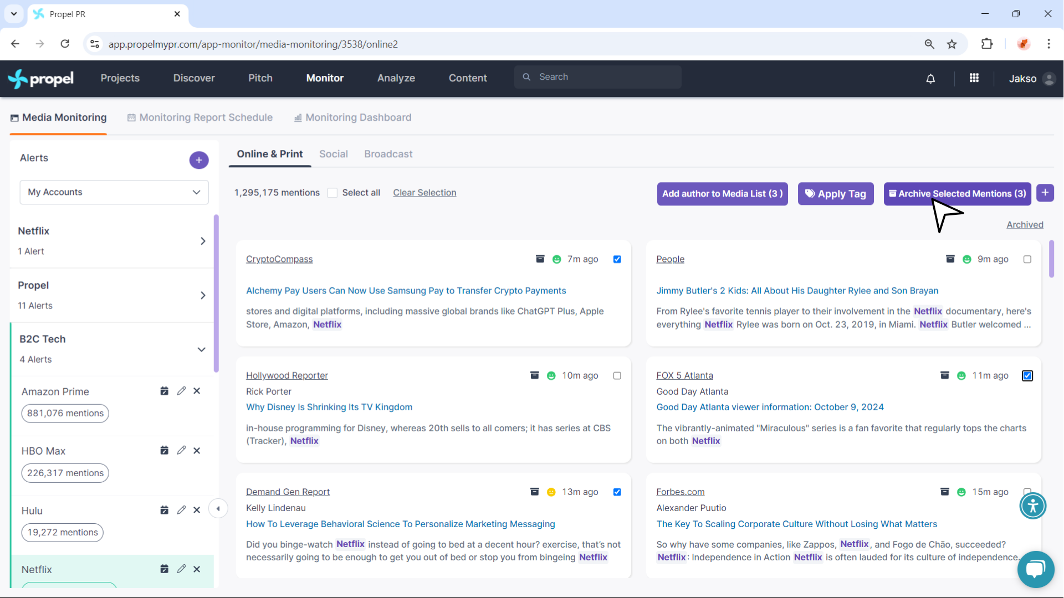This screenshot has width=1064, height=598.
Task: Switch to the Social tab
Action: pos(333,154)
